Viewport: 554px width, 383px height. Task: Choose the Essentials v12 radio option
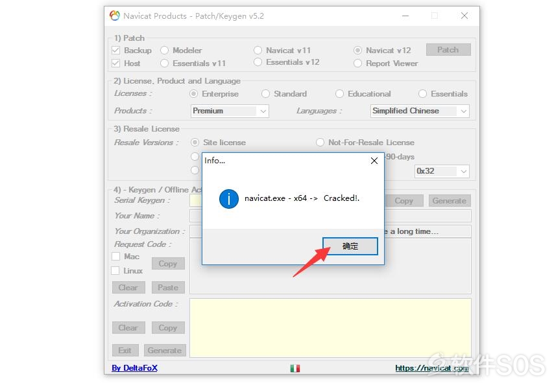pos(258,62)
